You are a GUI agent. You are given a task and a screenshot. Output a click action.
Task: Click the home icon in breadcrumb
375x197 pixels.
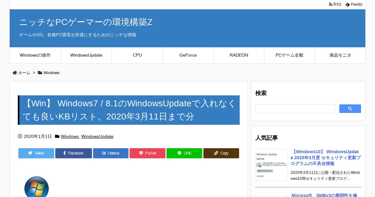tap(15, 73)
